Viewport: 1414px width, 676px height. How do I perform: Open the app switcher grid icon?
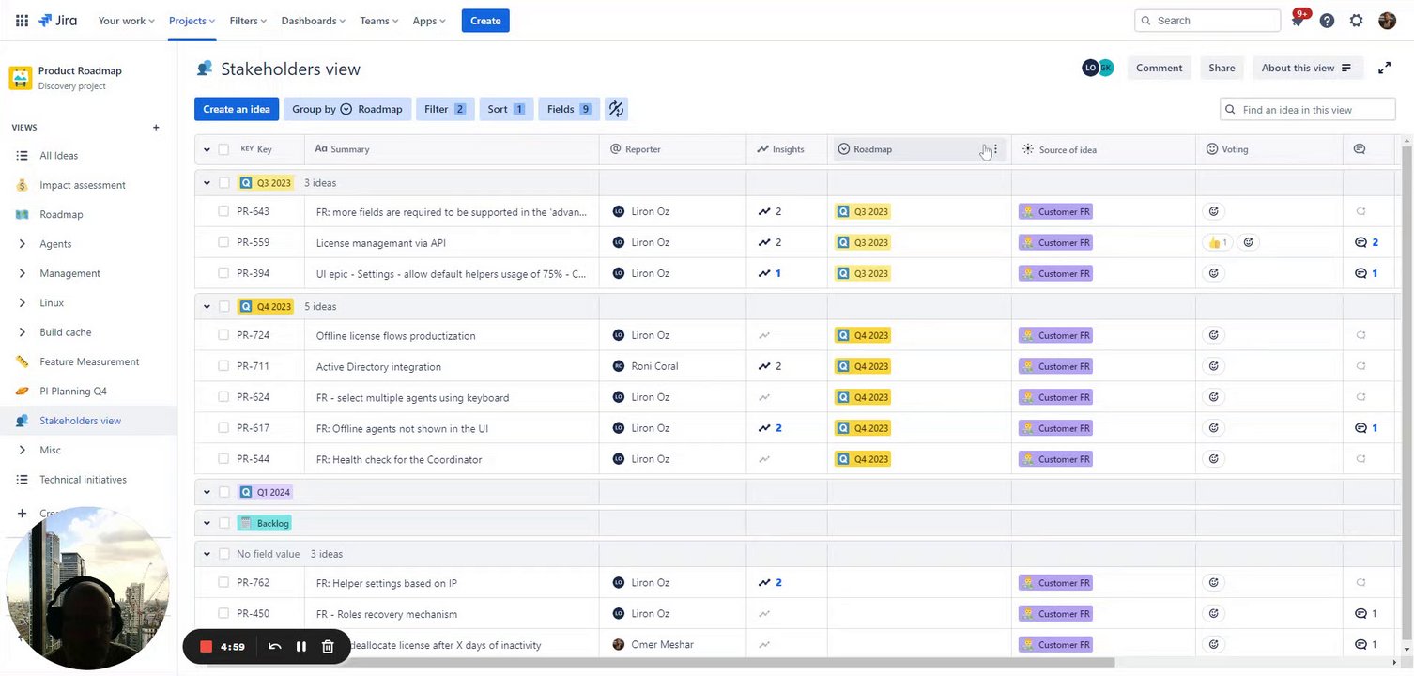(x=22, y=21)
